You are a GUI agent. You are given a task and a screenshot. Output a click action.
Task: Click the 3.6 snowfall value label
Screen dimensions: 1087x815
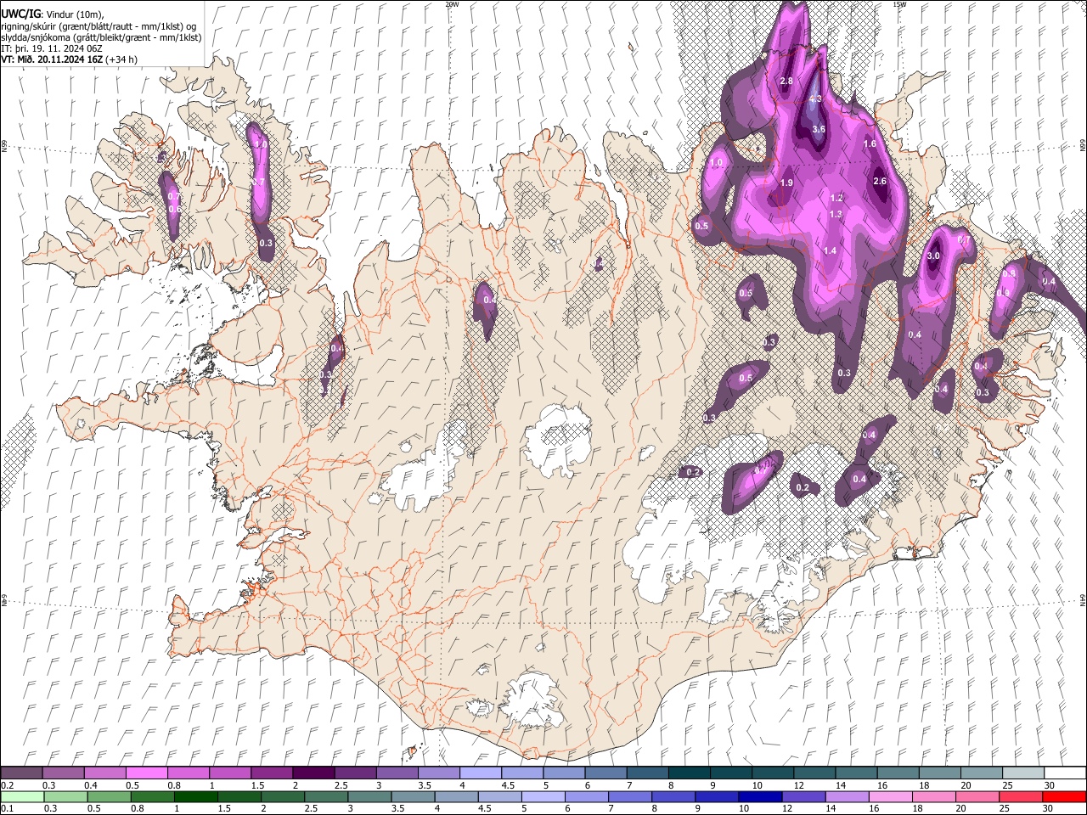point(819,129)
